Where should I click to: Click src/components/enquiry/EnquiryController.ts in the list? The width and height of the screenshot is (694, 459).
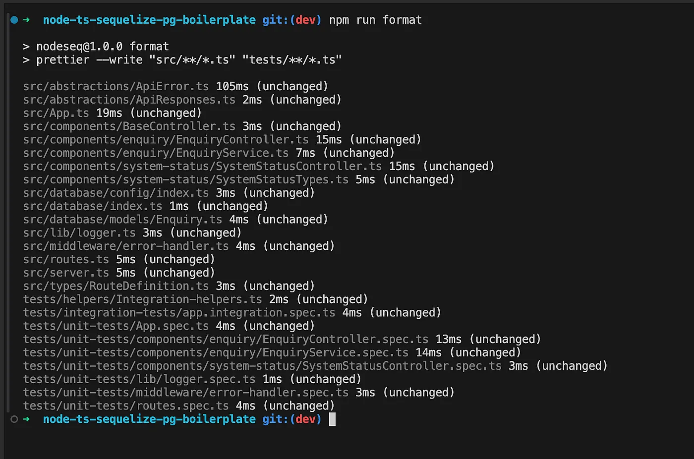coord(166,139)
